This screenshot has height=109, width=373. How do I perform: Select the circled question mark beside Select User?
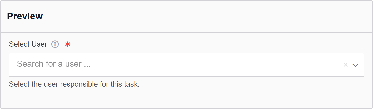(x=55, y=44)
